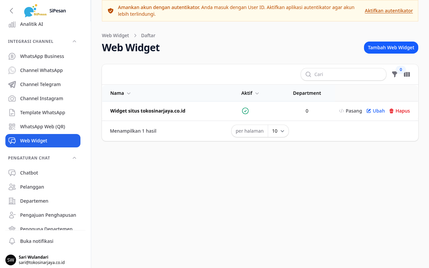Click the notification bell icon

[12, 241]
